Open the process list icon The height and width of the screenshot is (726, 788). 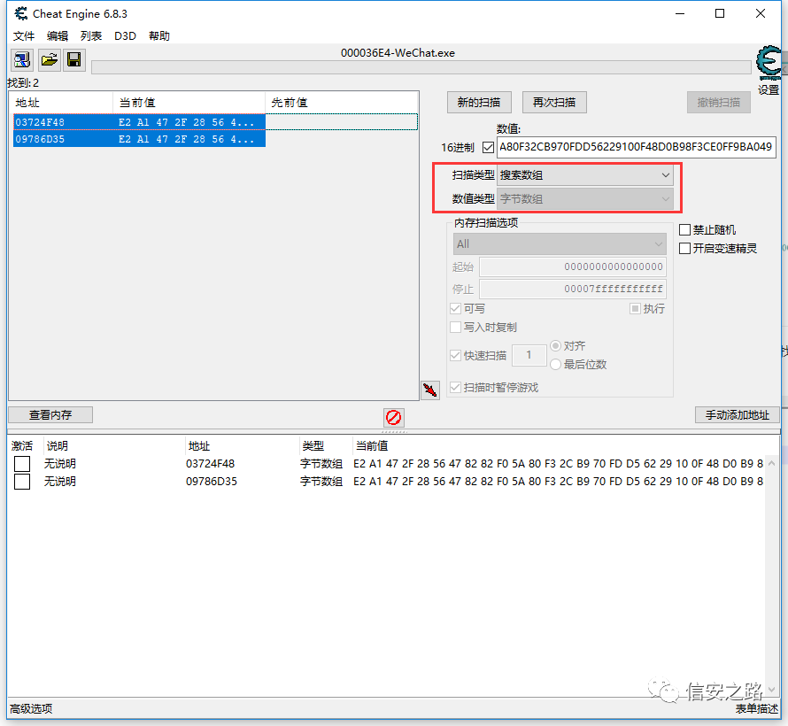coord(21,60)
